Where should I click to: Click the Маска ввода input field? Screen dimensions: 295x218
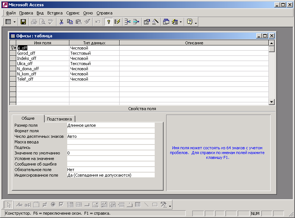(111, 142)
